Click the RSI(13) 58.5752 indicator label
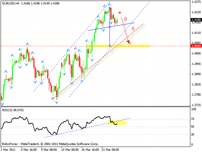This screenshot has height=152, width=202. coord(13,110)
